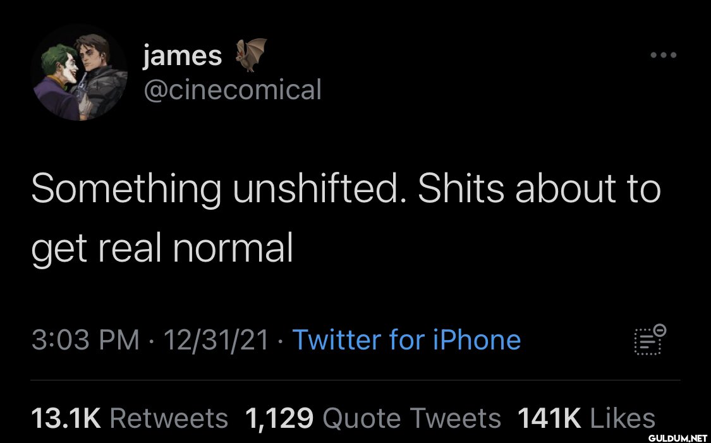Open the three-dot more options menu
This screenshot has width=711, height=443.
[664, 55]
